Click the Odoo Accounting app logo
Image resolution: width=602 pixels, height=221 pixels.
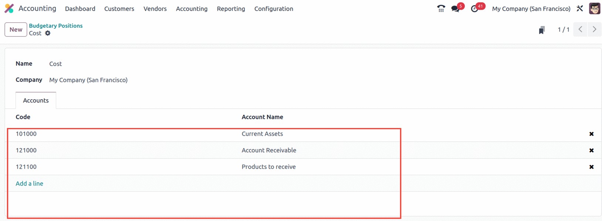pyautogui.click(x=9, y=8)
